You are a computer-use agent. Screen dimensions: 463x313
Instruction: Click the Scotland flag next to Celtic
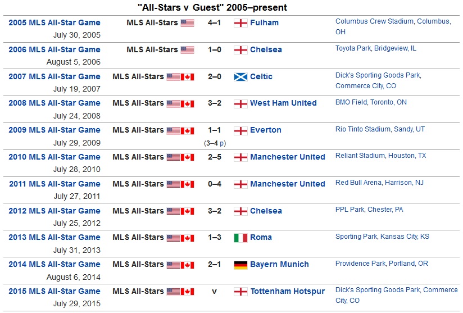[240, 76]
